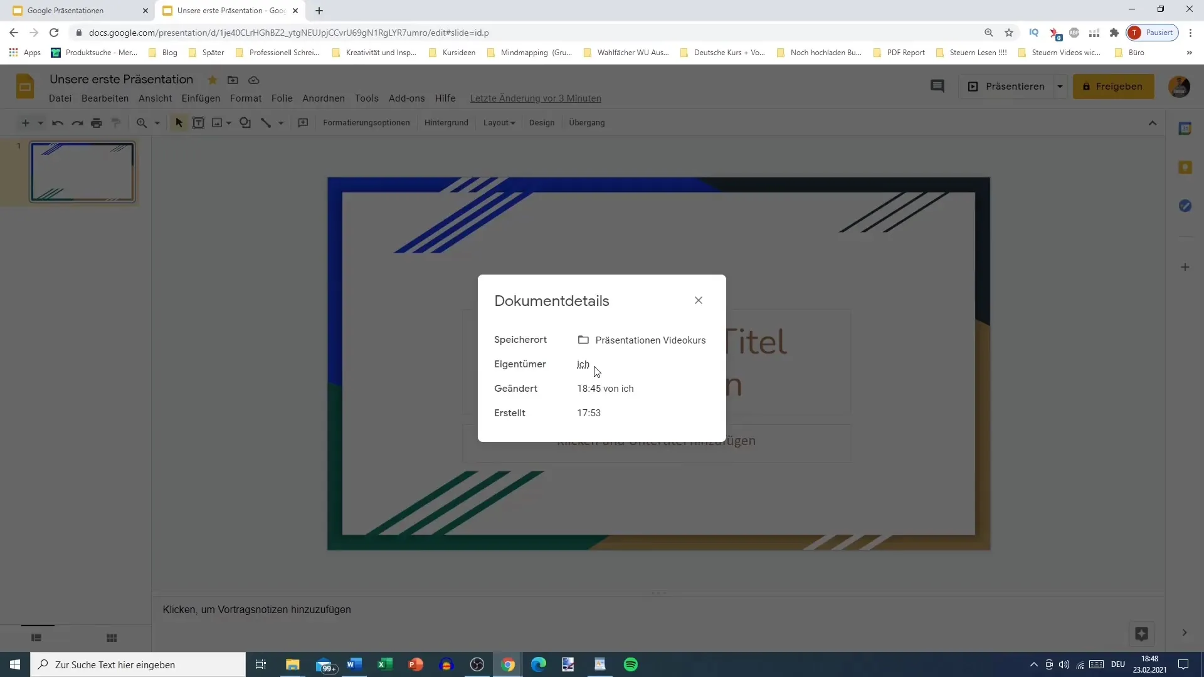Switch to filmstrip view icon
Viewport: 1204px width, 677px height.
pyautogui.click(x=36, y=638)
